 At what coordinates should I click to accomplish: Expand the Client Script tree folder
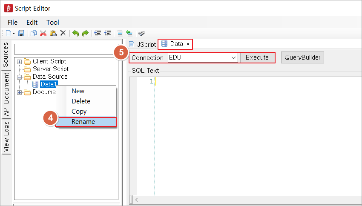point(19,62)
